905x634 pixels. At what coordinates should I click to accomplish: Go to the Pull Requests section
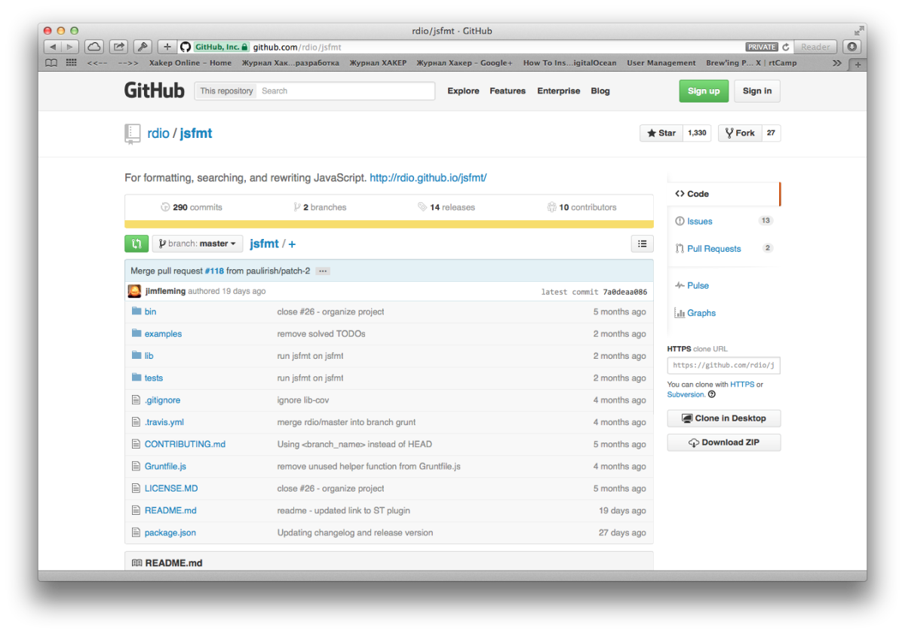tap(713, 249)
